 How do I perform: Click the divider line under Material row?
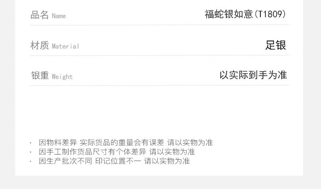(x=160, y=55)
